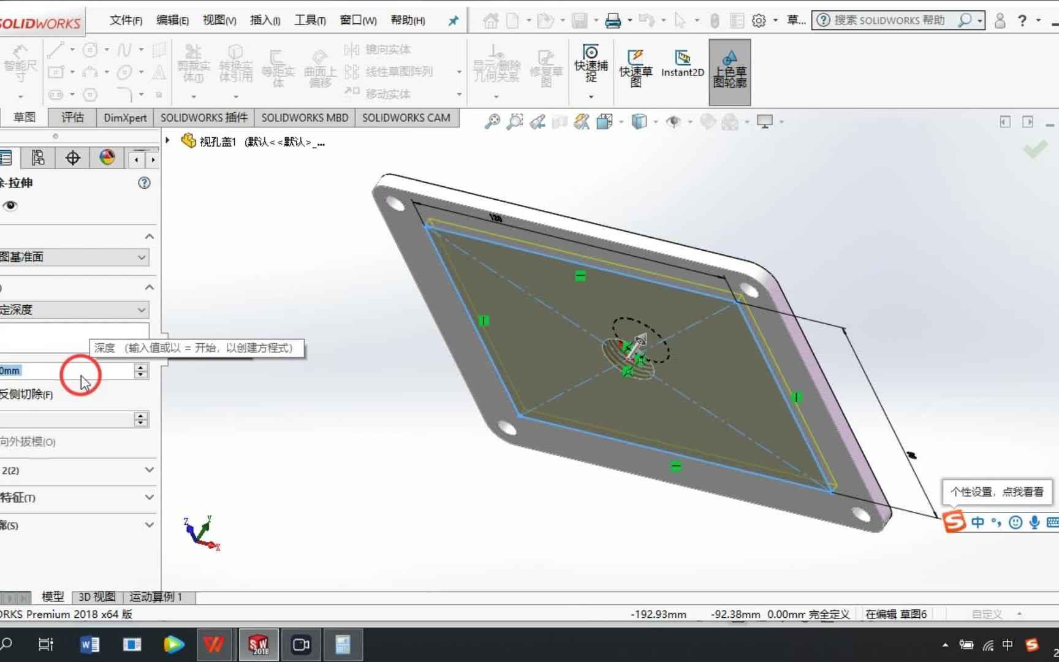The height and width of the screenshot is (662, 1059).
Task: Click the 个性设置，点我看看 popup link
Action: (997, 492)
